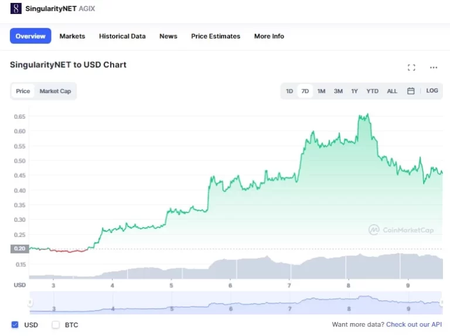
Task: Follow the Check out our API link
Action: pyautogui.click(x=414, y=324)
